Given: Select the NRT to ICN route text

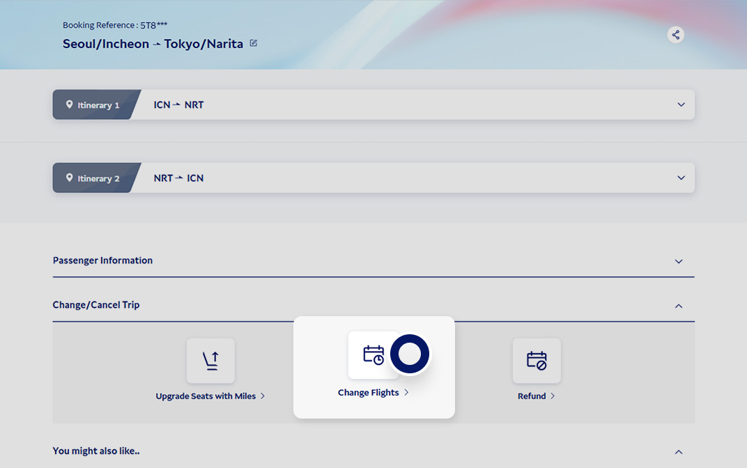Looking at the screenshot, I should 178,178.
